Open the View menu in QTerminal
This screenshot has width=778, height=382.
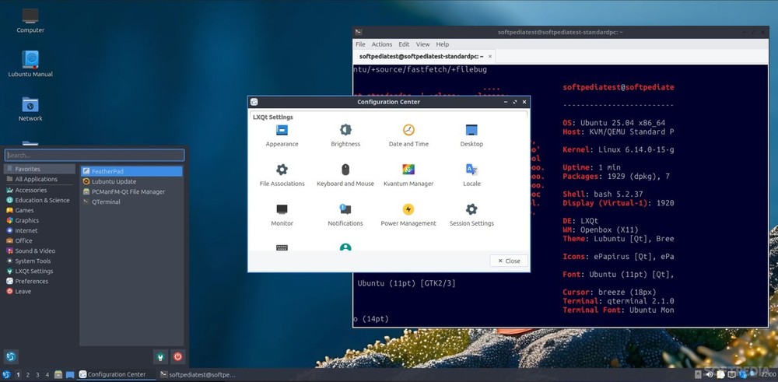[422, 44]
